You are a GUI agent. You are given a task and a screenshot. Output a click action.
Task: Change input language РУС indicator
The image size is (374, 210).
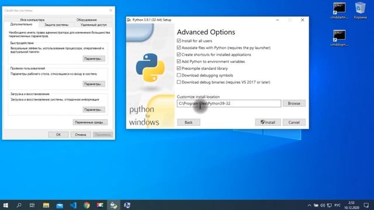pyautogui.click(x=338, y=205)
